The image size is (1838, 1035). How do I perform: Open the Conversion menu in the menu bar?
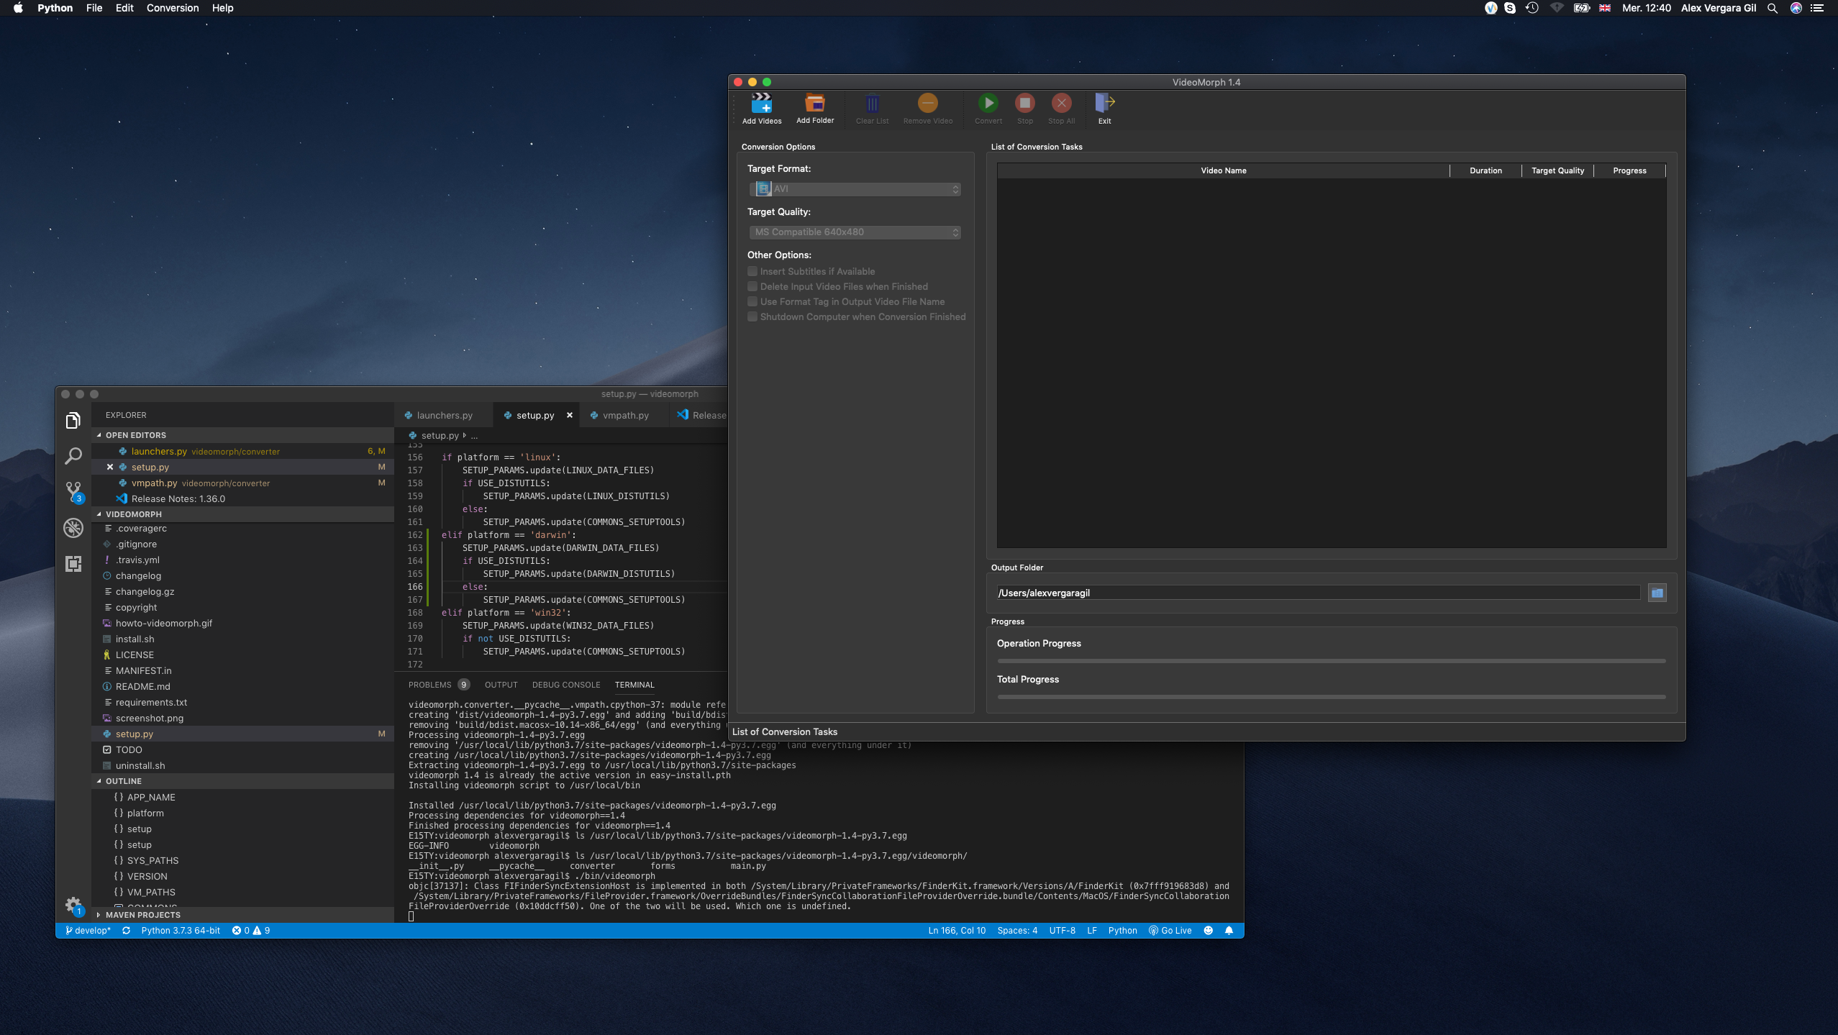pos(172,8)
